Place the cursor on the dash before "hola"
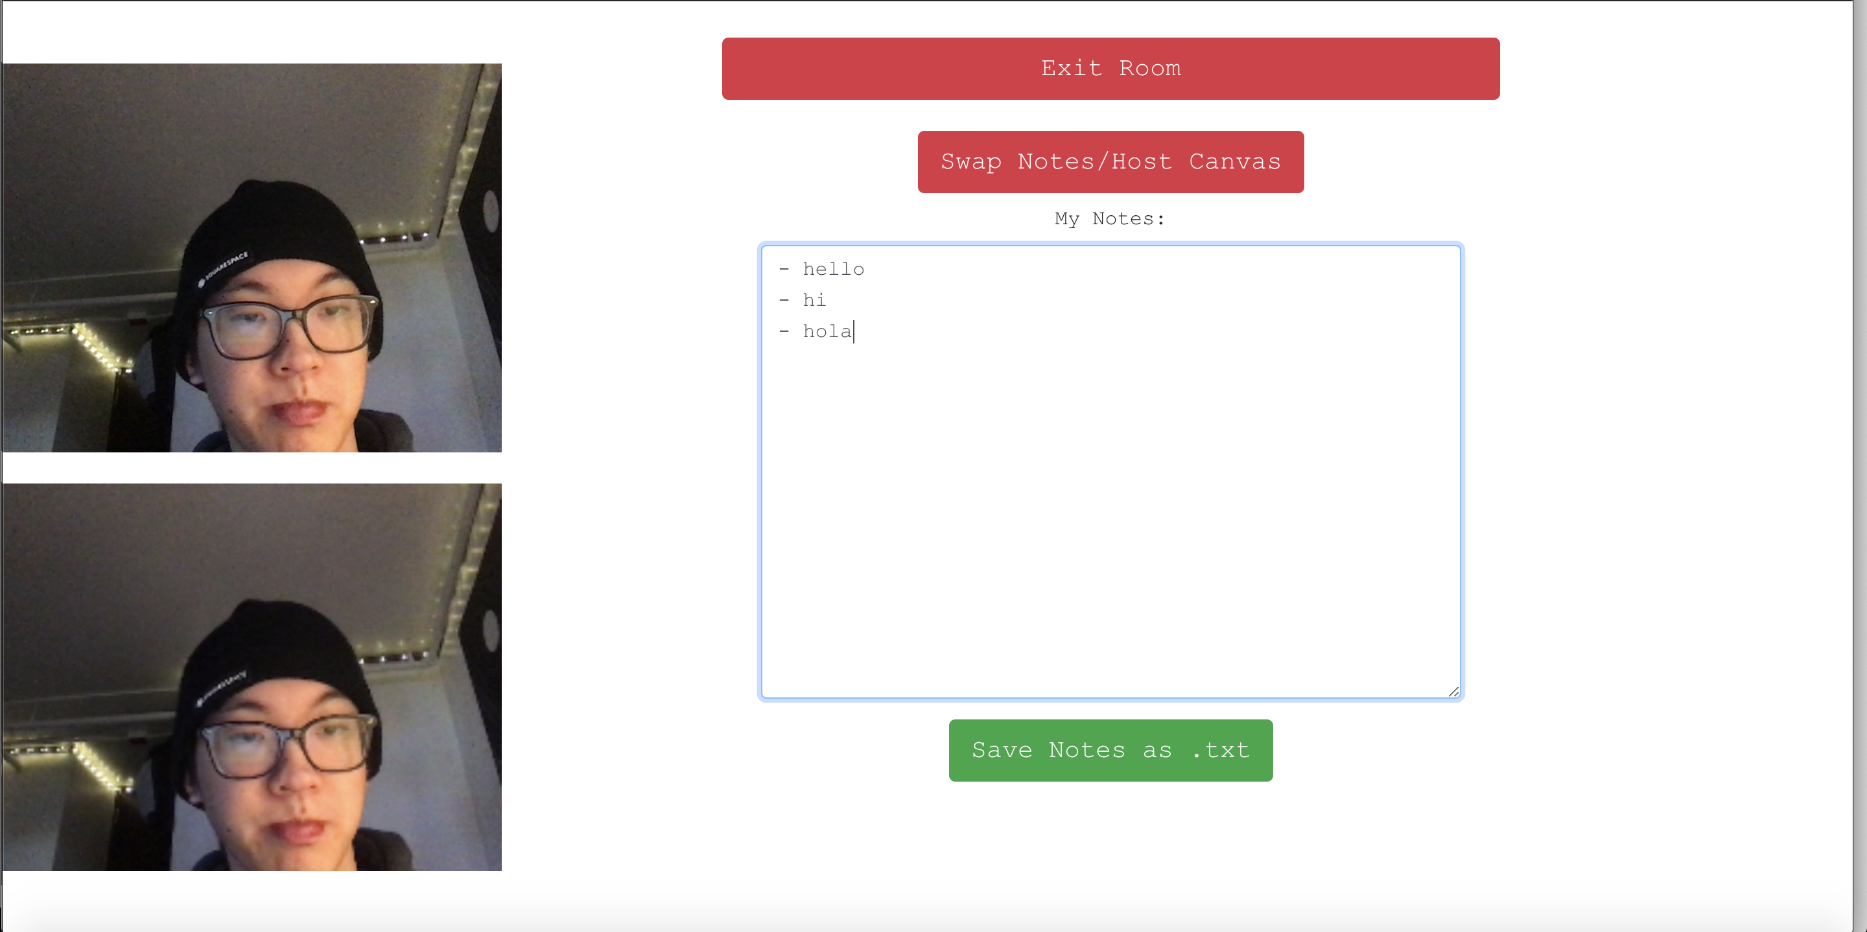Image resolution: width=1867 pixels, height=932 pixels. (784, 331)
